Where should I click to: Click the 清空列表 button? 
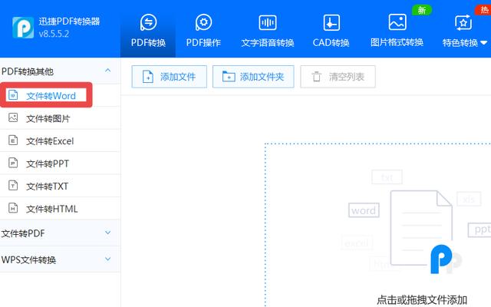coord(338,77)
